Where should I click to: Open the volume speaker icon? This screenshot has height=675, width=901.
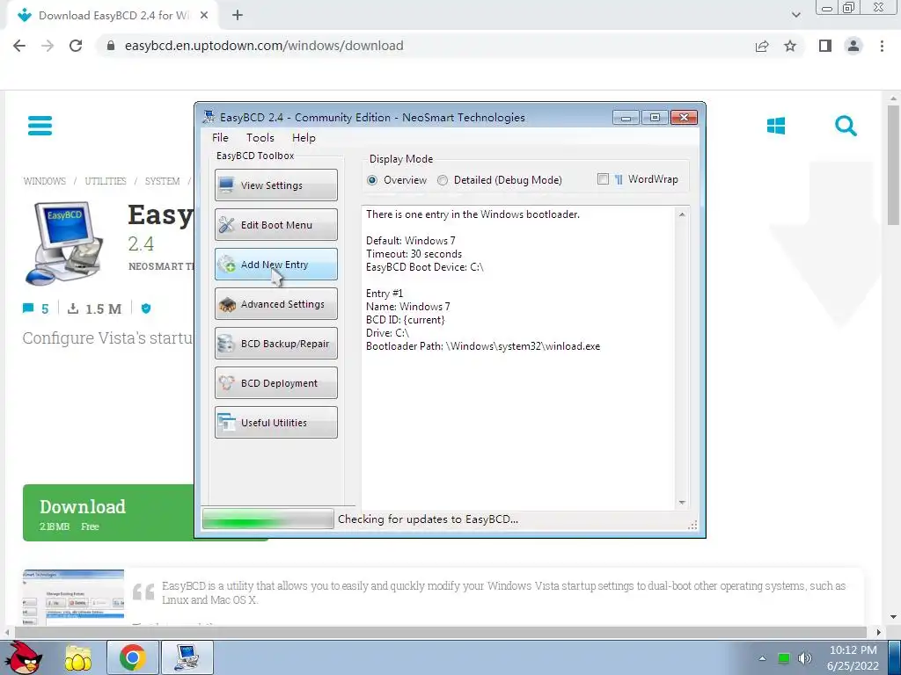tap(804, 658)
